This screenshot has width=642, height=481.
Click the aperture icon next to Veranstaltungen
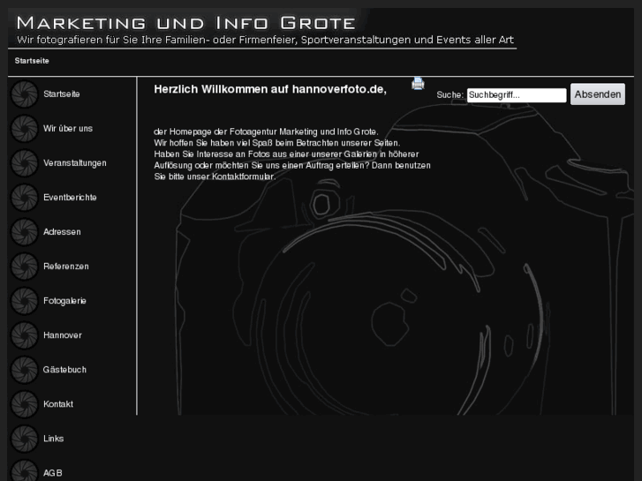[x=24, y=163]
